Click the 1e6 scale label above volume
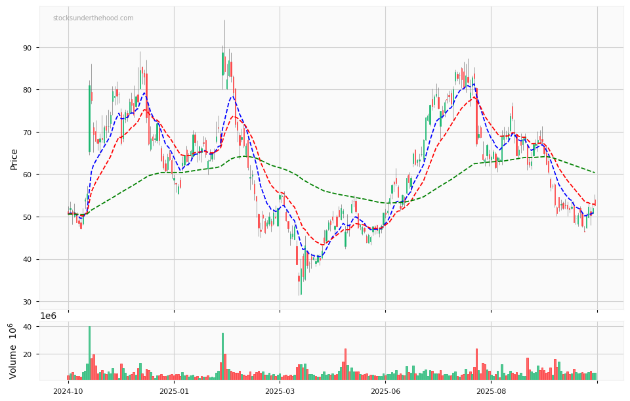The height and width of the screenshot is (401, 630). pyautogui.click(x=48, y=316)
